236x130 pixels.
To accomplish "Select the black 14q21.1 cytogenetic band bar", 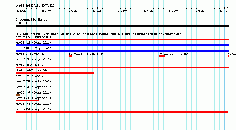I will pos(122,26).
